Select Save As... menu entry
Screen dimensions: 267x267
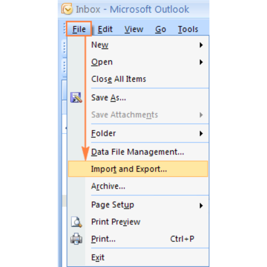[x=138, y=98]
